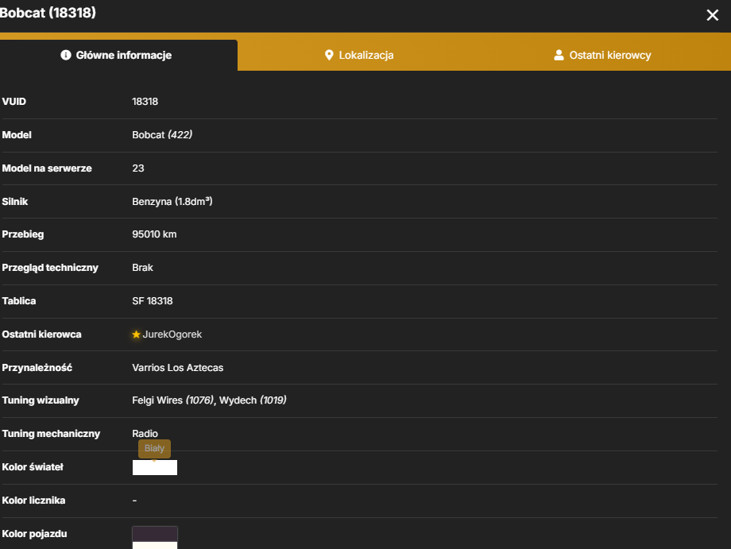This screenshot has width=731, height=549.
Task: Open the JurekOgorek driver link
Action: tap(172, 334)
